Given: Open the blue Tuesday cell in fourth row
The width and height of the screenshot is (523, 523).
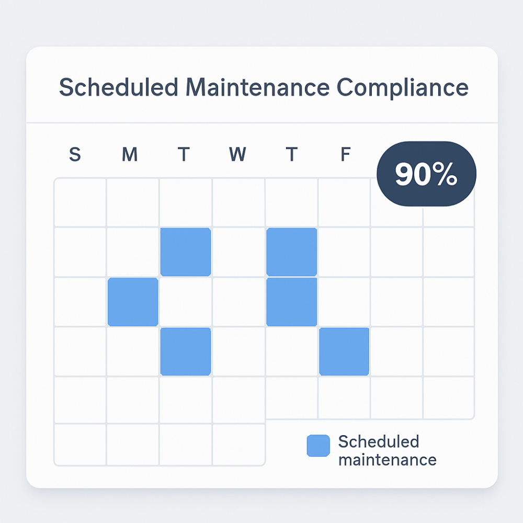Looking at the screenshot, I should [186, 351].
